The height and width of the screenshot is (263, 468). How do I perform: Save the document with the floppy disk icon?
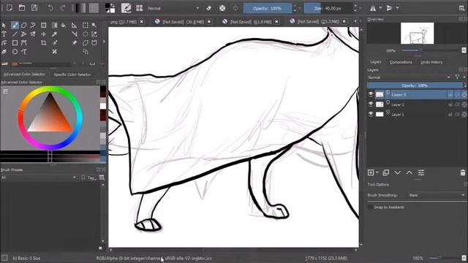(x=34, y=8)
